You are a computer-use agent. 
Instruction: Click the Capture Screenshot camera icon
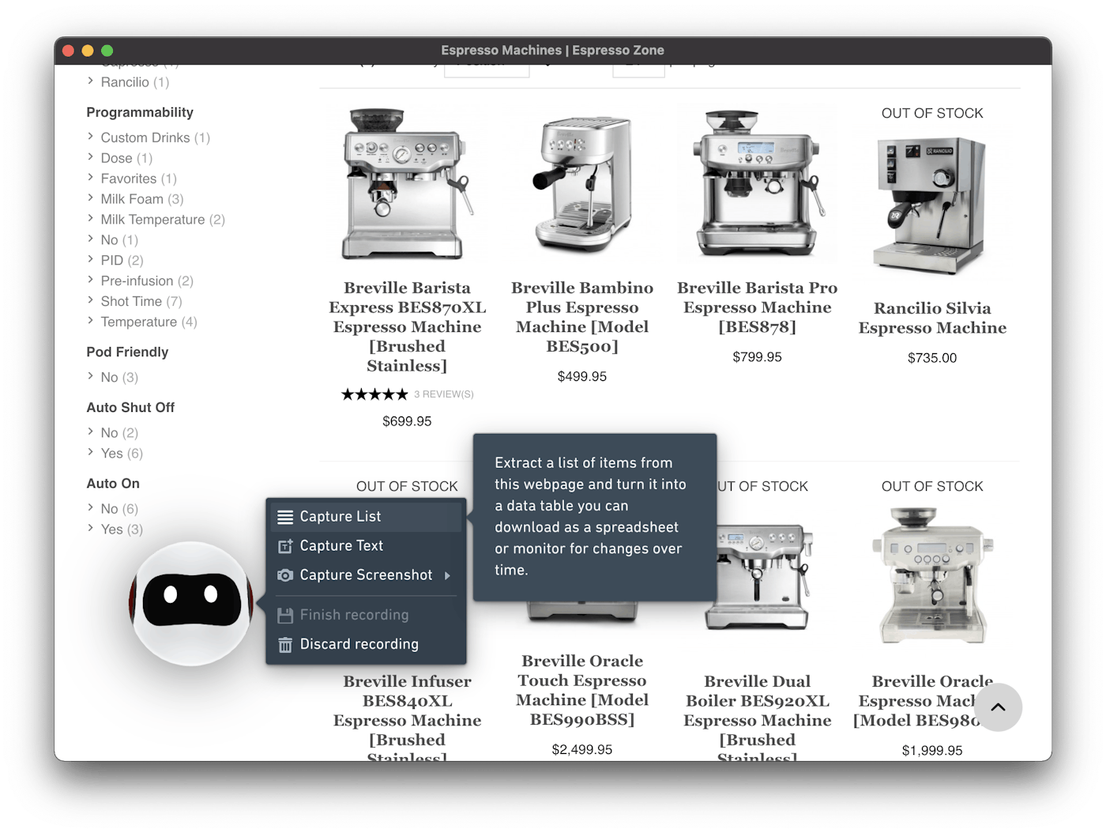pos(285,575)
